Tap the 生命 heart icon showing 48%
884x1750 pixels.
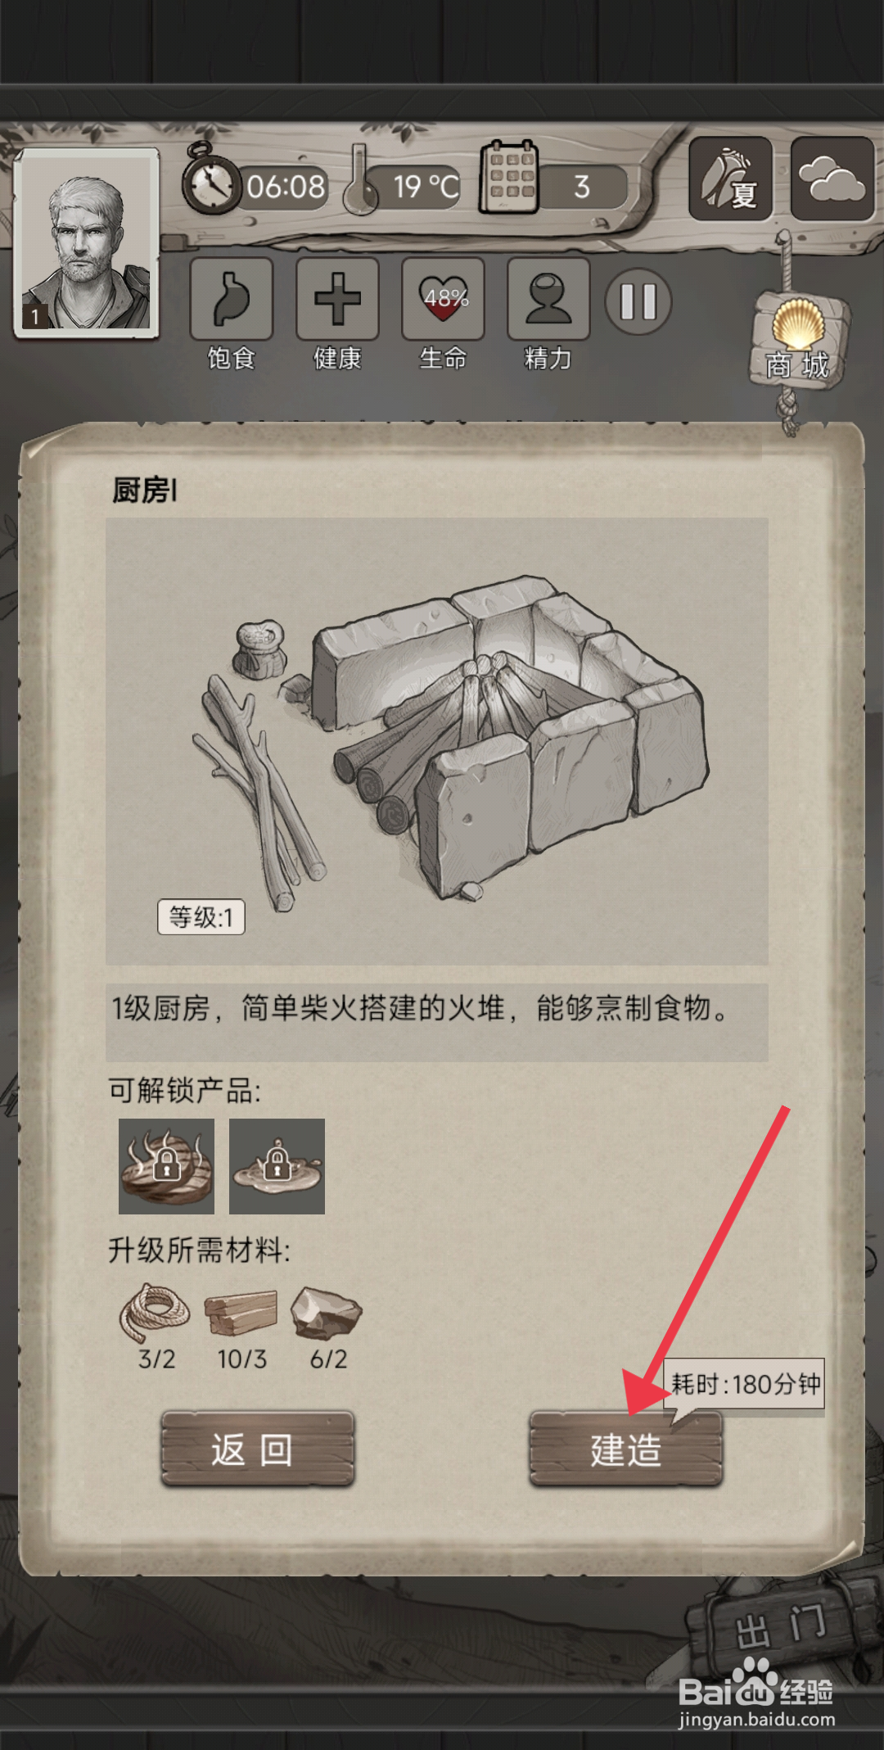443,299
